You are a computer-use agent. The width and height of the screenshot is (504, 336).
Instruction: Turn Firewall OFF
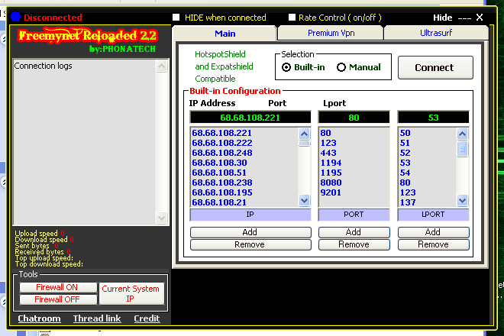[x=58, y=299]
